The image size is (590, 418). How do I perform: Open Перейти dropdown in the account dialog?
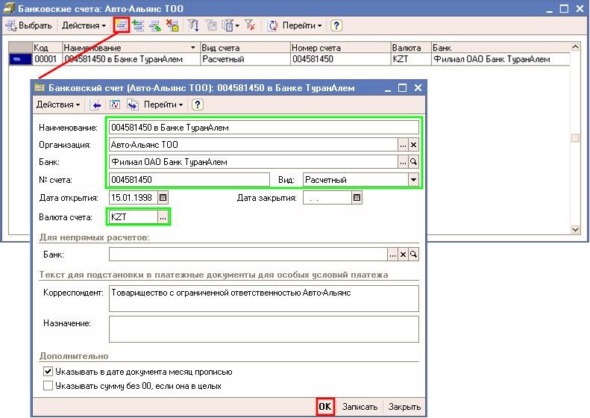pyautogui.click(x=164, y=104)
